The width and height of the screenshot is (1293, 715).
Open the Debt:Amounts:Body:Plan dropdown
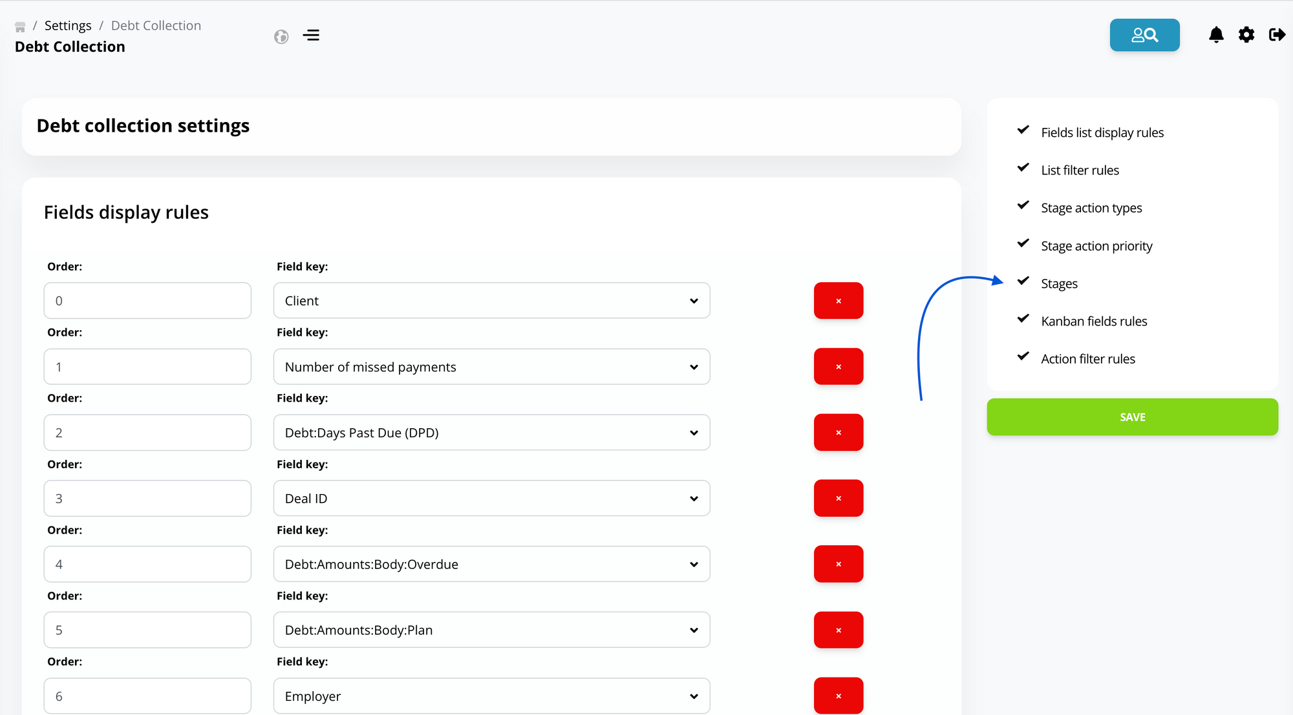(491, 630)
